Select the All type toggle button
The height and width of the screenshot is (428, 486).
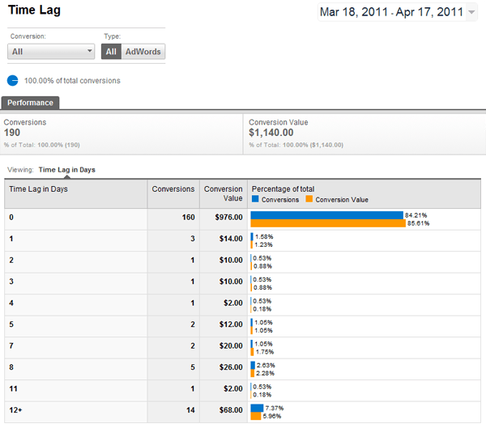[x=112, y=52]
